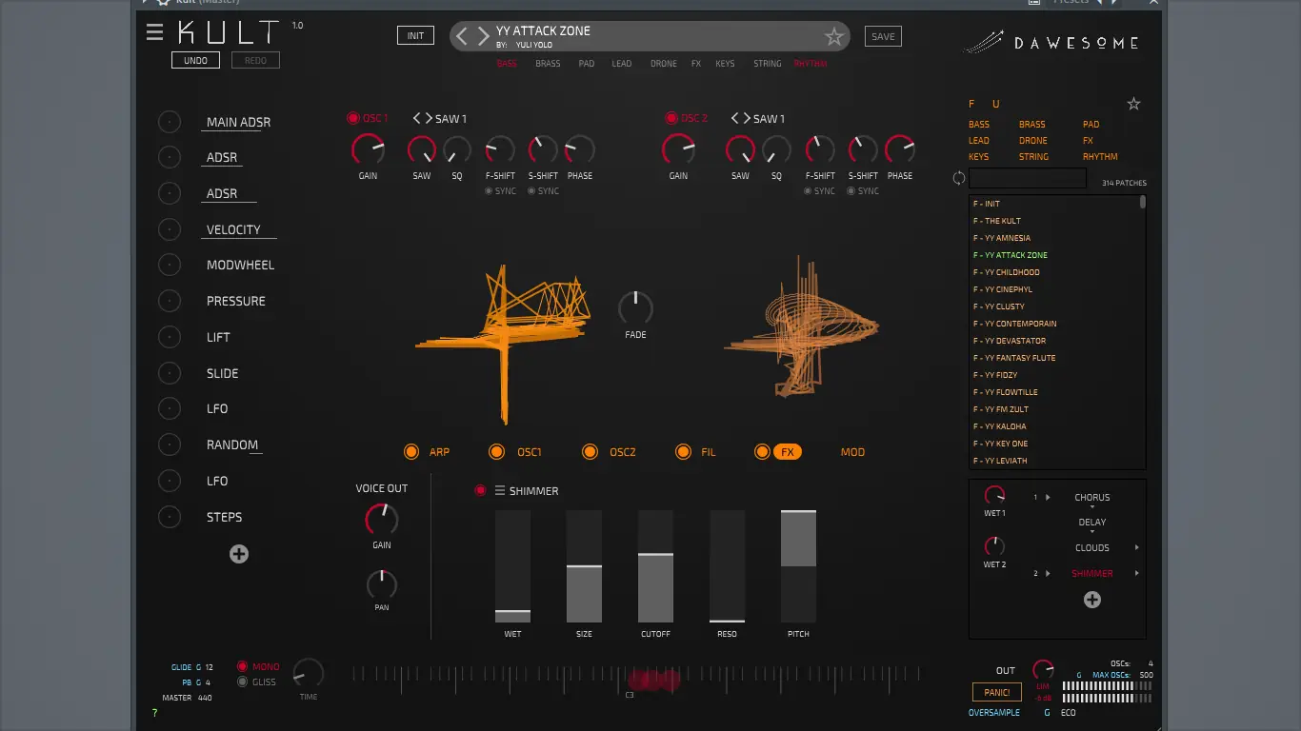
Task: Open the FIL tab
Action: pyautogui.click(x=709, y=452)
